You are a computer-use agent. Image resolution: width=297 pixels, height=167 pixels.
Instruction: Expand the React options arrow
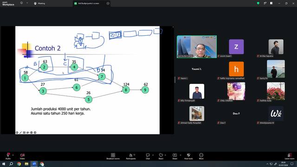(165, 155)
